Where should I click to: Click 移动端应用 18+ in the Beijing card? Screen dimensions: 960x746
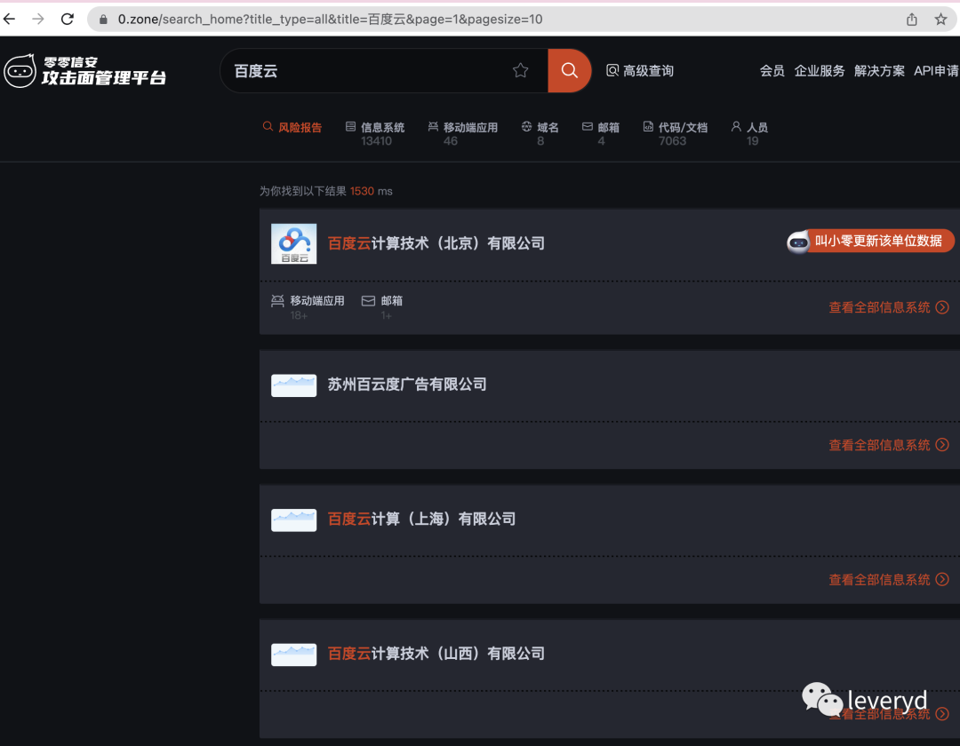308,307
